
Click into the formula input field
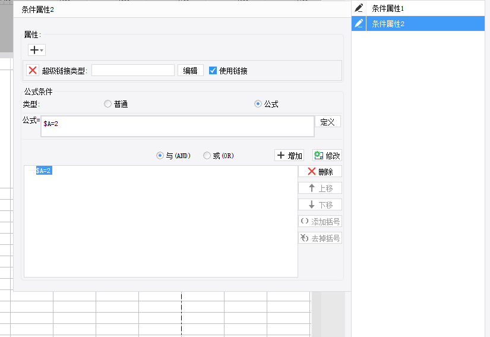tap(177, 127)
